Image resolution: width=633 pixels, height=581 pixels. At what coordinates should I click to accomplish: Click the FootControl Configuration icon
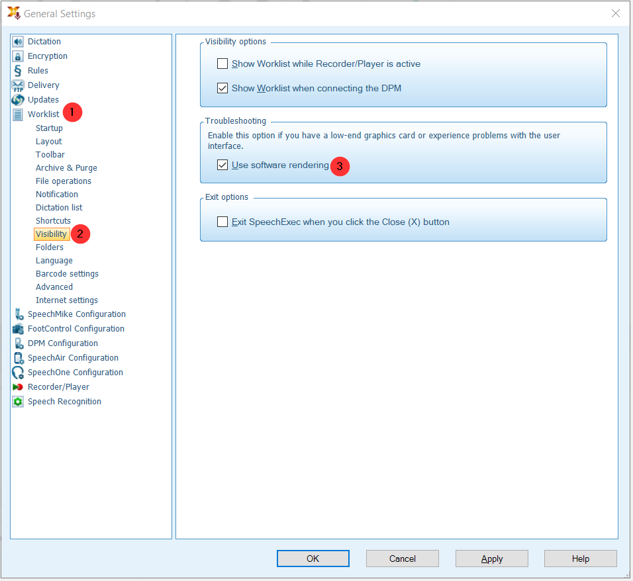coord(18,329)
